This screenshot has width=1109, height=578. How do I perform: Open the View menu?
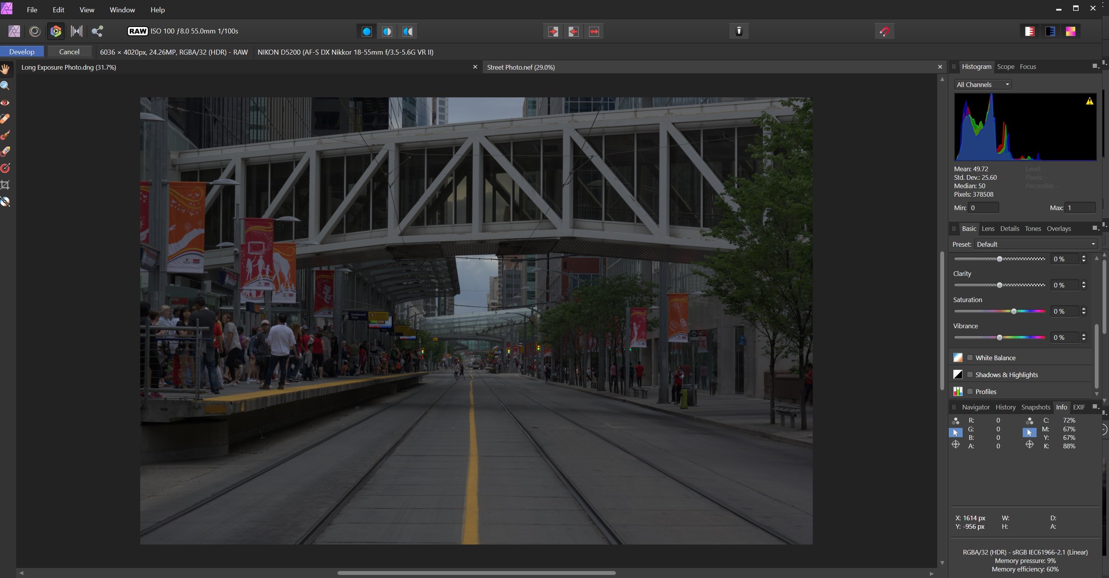tap(87, 10)
